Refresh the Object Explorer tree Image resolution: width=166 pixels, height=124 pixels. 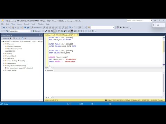(22, 39)
